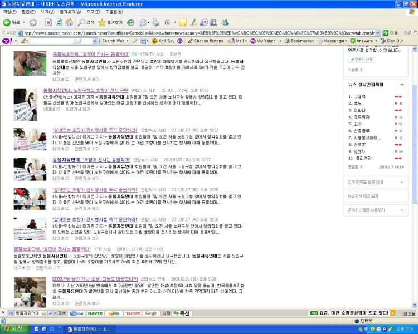The height and width of the screenshot is (334, 418).
Task: Stop loading the page
Action: click(48, 22)
